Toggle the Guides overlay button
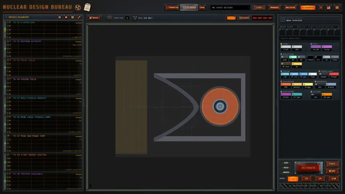 [244, 18]
